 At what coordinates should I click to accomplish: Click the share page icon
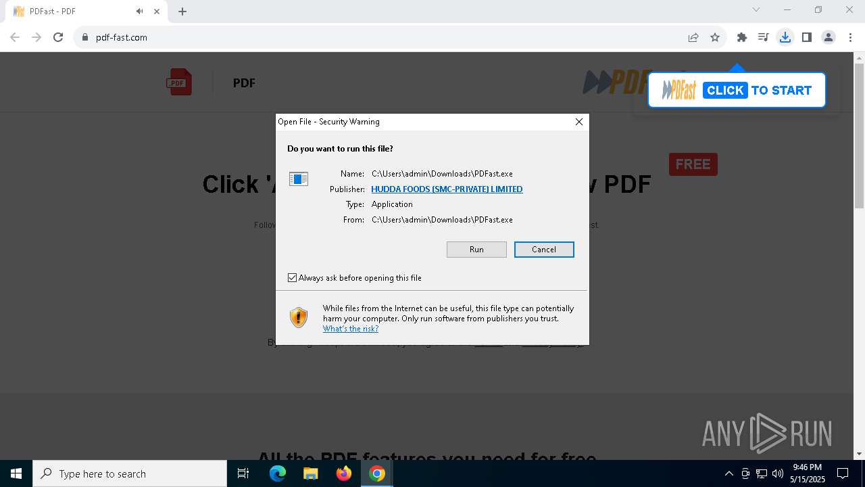[x=693, y=37]
